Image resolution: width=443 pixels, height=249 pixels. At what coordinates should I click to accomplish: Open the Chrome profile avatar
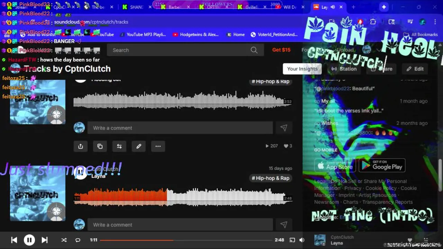(422, 22)
